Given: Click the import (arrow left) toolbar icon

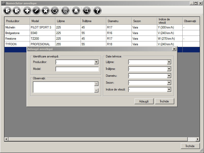Looking at the screenshot, I should point(7,11).
